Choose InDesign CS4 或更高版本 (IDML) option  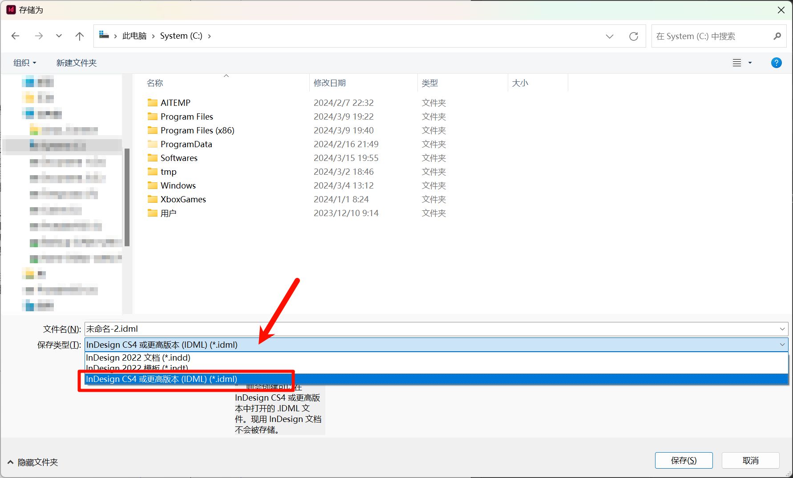(x=162, y=379)
